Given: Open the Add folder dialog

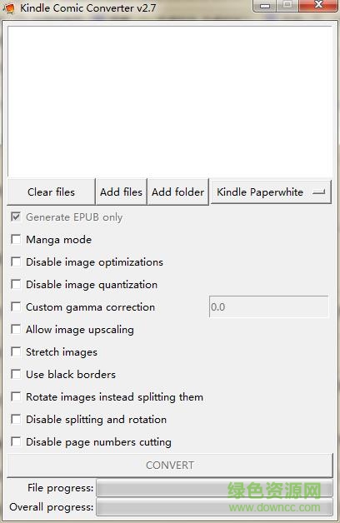Looking at the screenshot, I should coord(178,192).
